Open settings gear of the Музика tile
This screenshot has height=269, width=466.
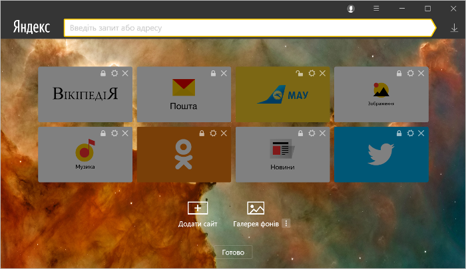coord(115,133)
